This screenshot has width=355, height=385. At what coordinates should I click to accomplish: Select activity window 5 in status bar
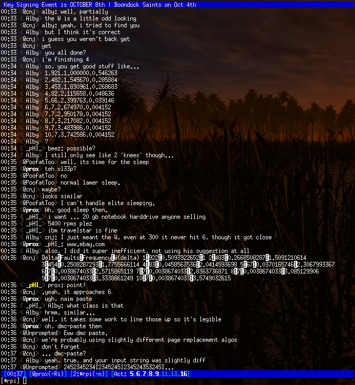[x=132, y=374]
